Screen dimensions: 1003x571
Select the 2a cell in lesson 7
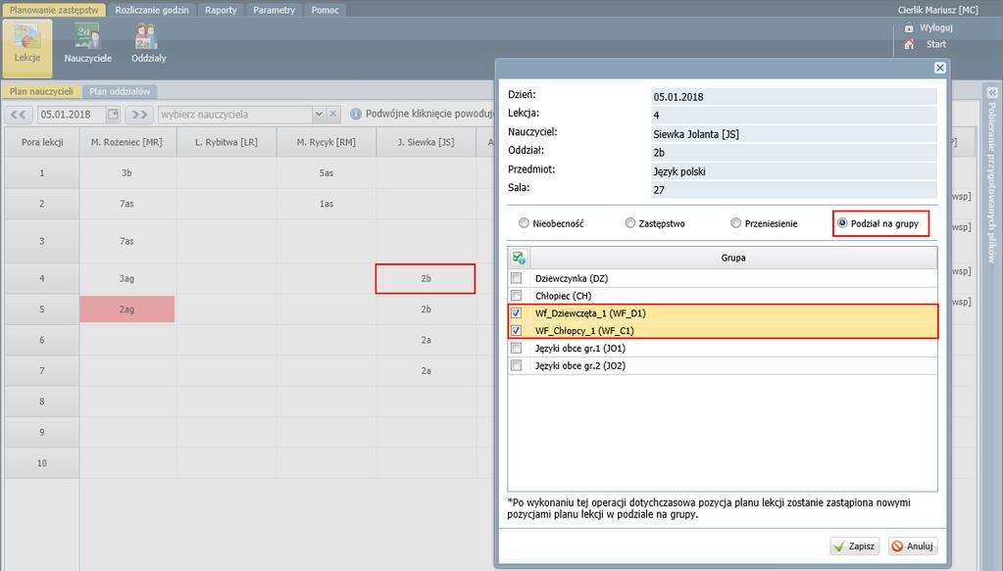426,370
